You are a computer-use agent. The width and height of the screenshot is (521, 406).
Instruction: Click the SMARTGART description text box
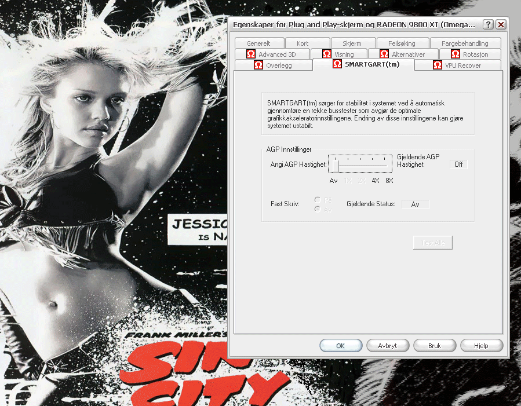pyautogui.click(x=368, y=114)
